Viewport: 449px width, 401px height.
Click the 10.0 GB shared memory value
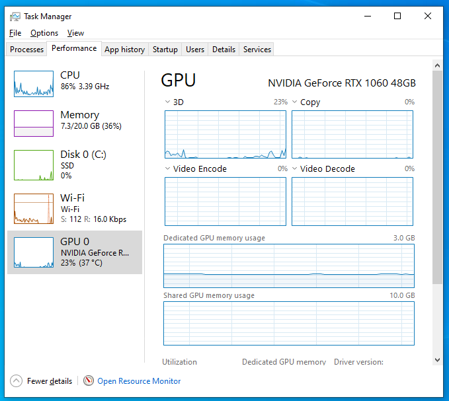point(402,295)
